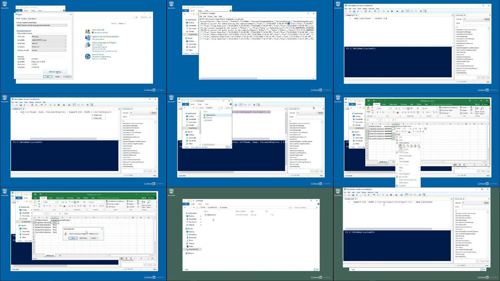The height and width of the screenshot is (281, 500).
Task: Choose the first Paste Options icon in context menu
Action: click(400, 146)
